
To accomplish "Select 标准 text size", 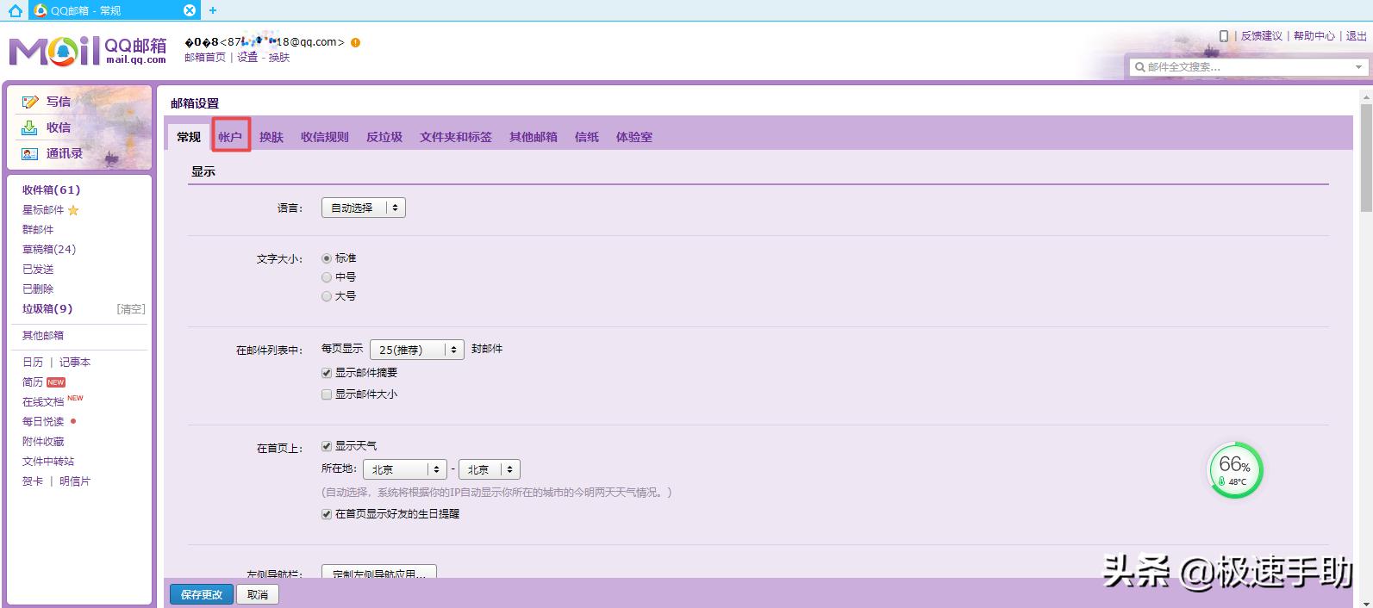I will click(327, 258).
